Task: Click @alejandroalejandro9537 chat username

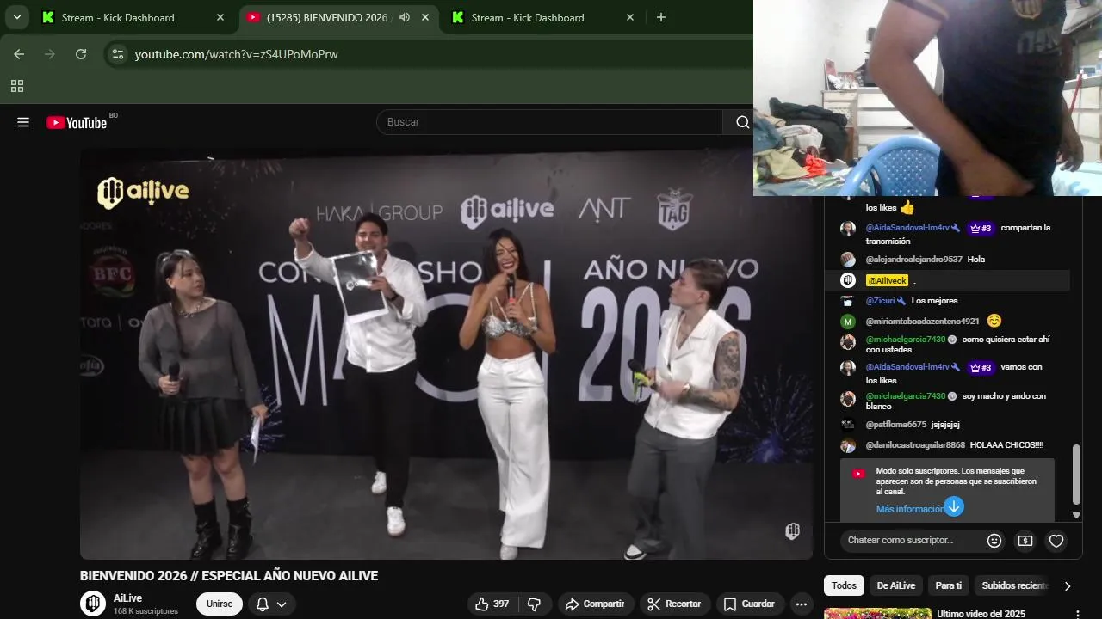Action: click(913, 259)
